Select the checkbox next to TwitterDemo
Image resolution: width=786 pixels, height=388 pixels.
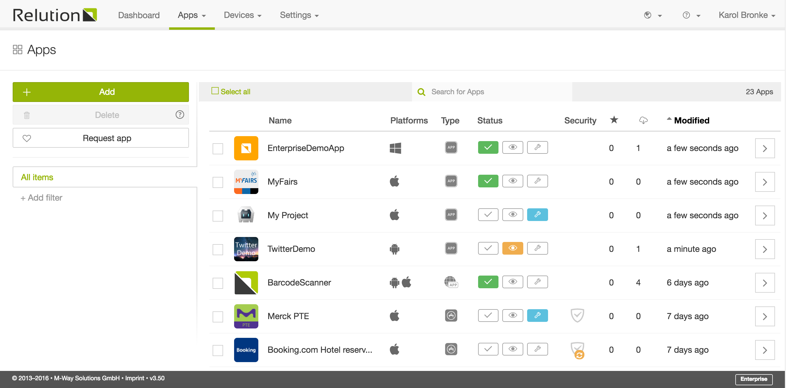point(218,249)
